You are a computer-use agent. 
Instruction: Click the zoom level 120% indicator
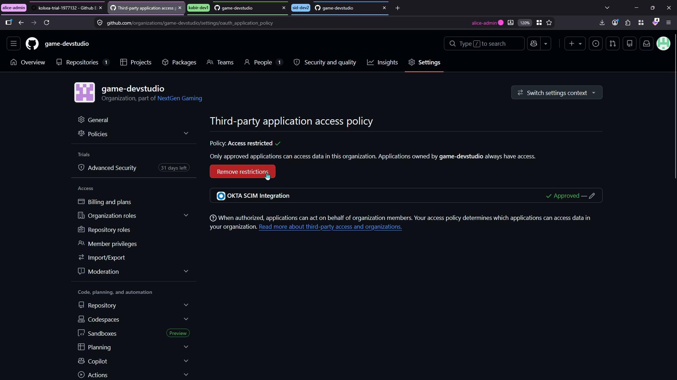pyautogui.click(x=525, y=23)
